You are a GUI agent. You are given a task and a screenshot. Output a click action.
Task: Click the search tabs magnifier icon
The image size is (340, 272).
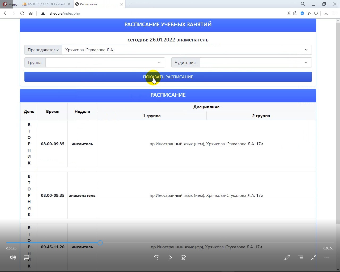303,4
